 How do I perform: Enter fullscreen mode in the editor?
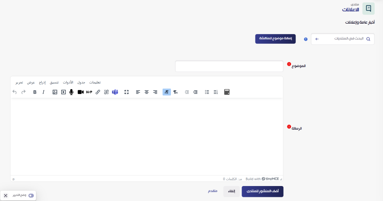tap(126, 92)
